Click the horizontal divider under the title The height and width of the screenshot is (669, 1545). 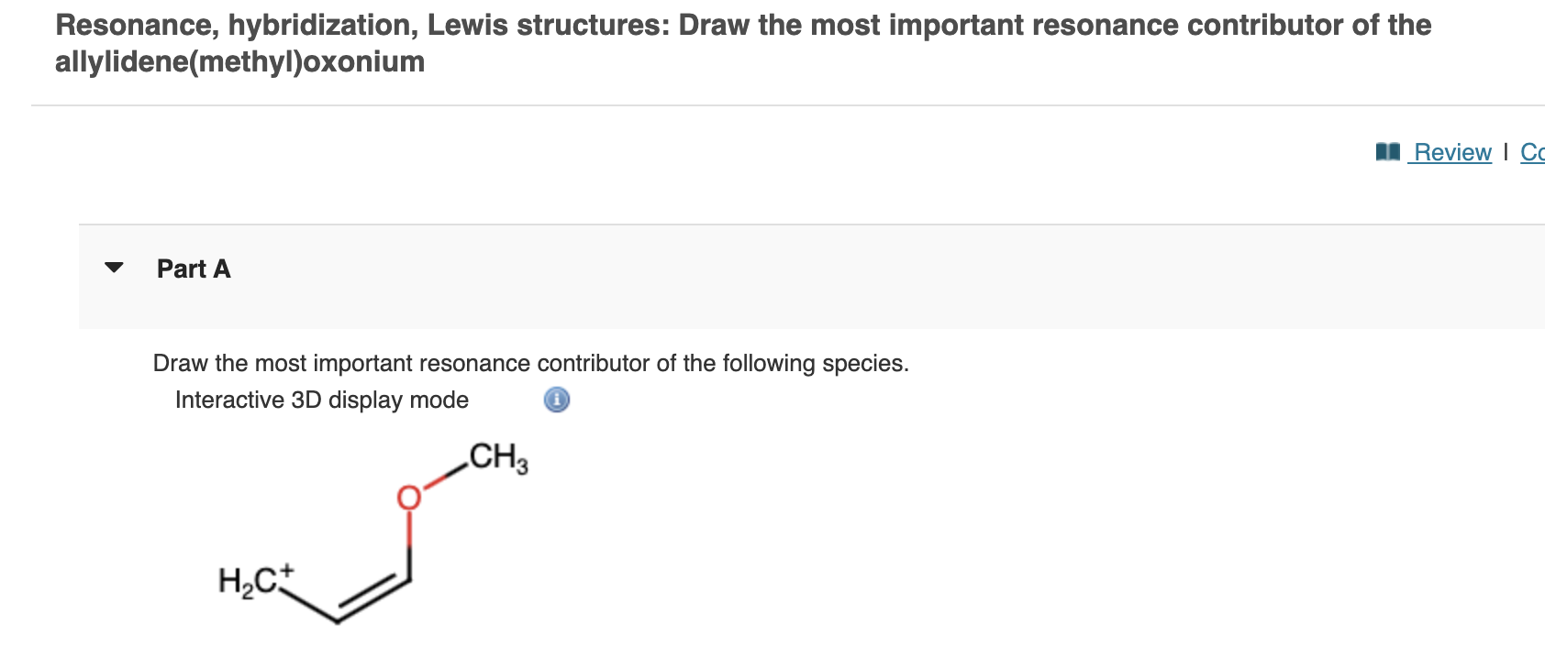(x=772, y=105)
